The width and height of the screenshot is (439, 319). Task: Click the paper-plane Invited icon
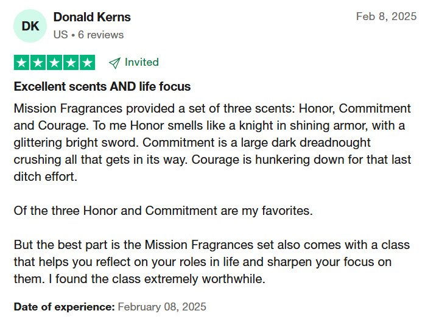(x=114, y=63)
